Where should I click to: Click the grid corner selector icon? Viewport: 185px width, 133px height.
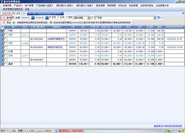point(2,27)
